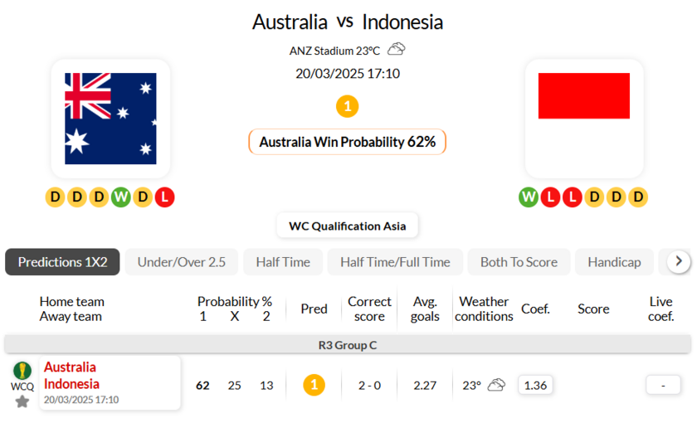Click the orange Pred circle in the match row

tap(314, 385)
